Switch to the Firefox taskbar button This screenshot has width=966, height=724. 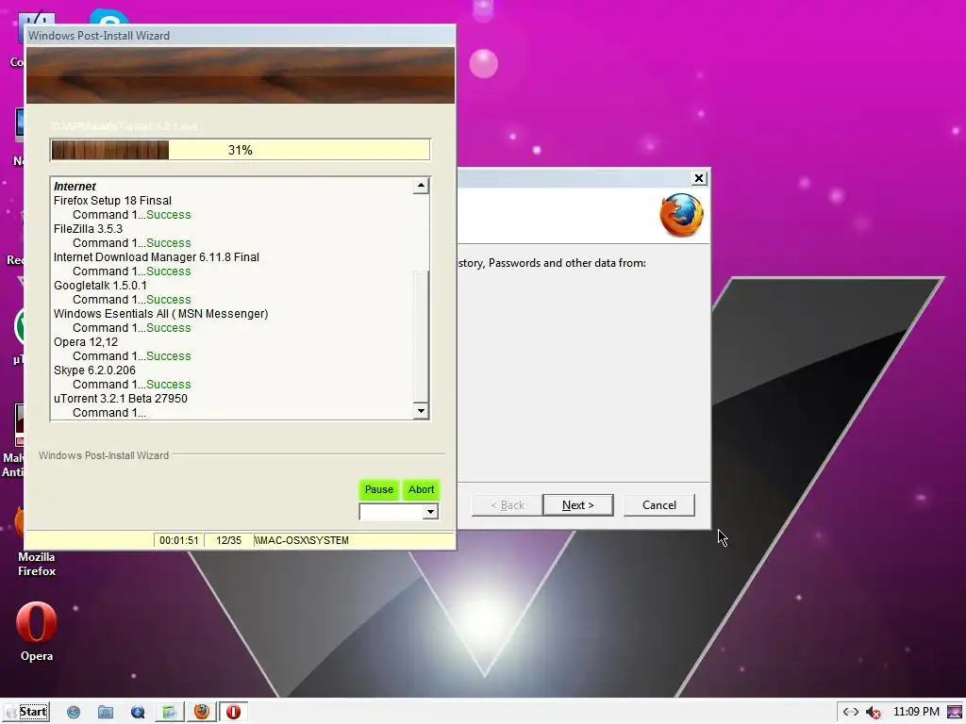tap(202, 712)
